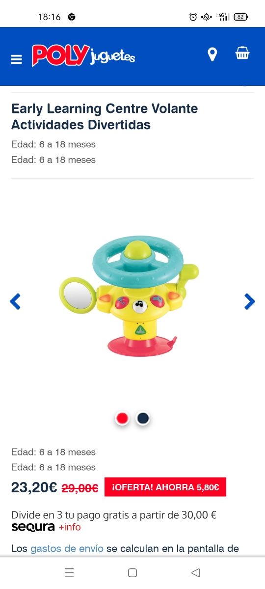This screenshot has width=265, height=589.
Task: Tap the seQura logo
Action: point(33,527)
